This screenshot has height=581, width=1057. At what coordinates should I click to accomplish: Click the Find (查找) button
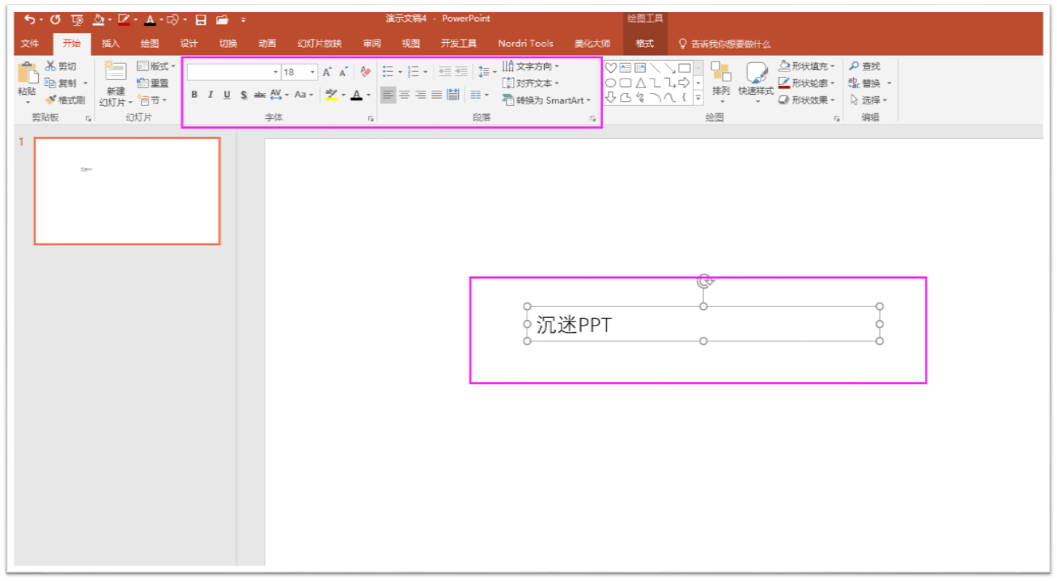click(864, 66)
